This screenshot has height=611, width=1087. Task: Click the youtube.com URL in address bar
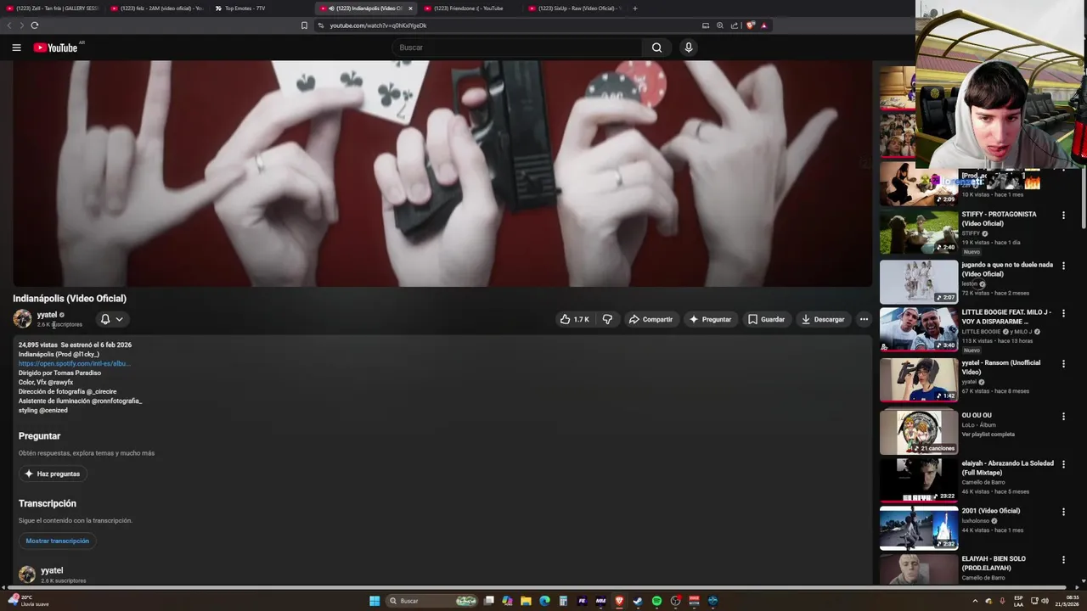click(x=378, y=25)
